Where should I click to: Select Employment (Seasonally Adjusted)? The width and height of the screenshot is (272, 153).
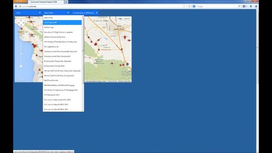point(62,61)
